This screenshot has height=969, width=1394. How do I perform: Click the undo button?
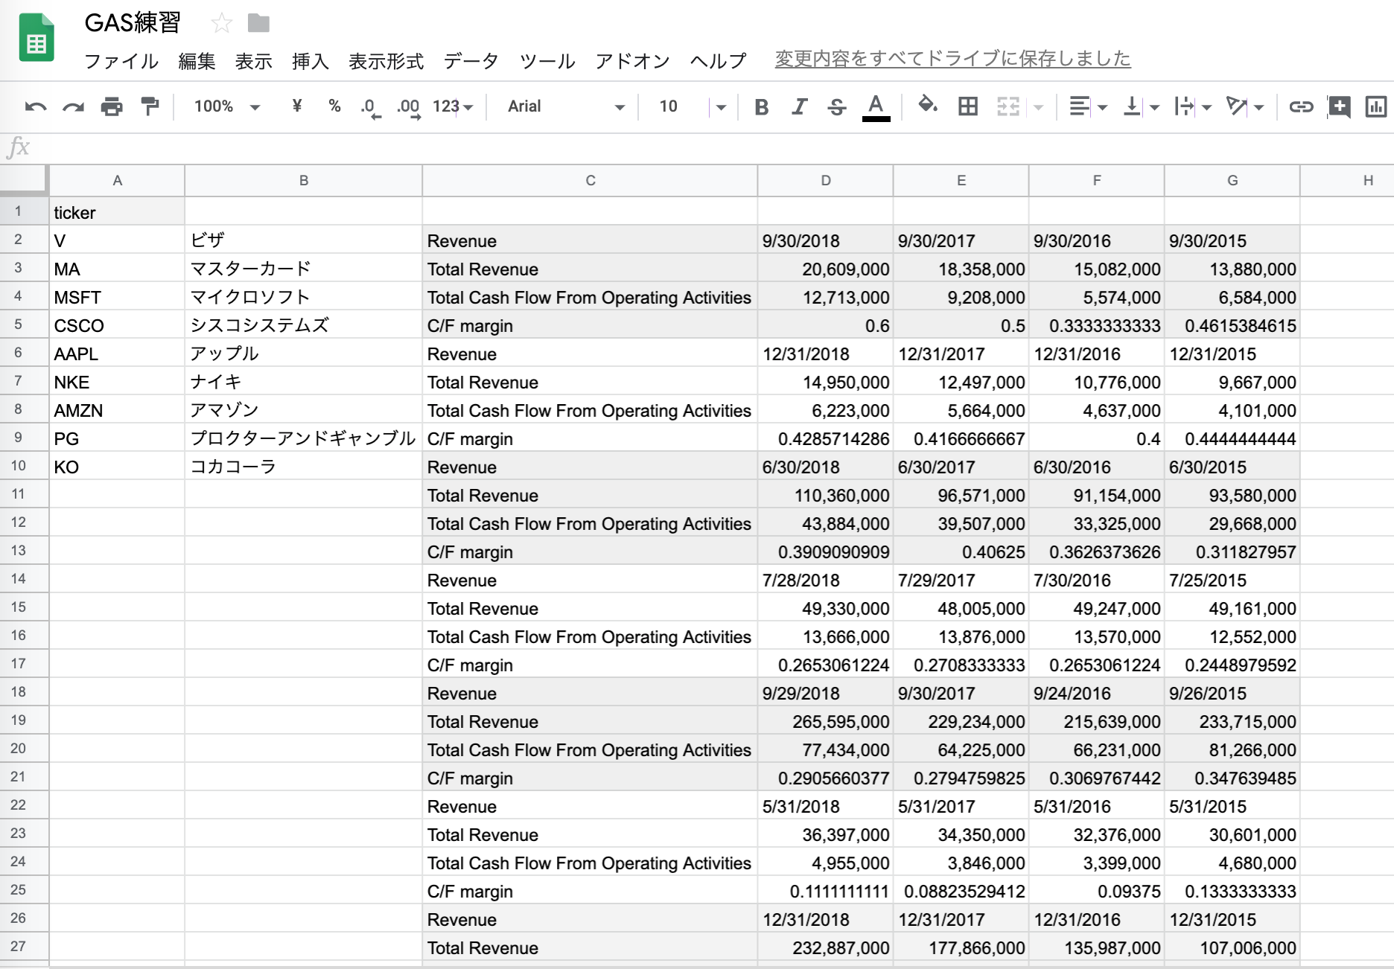35,106
